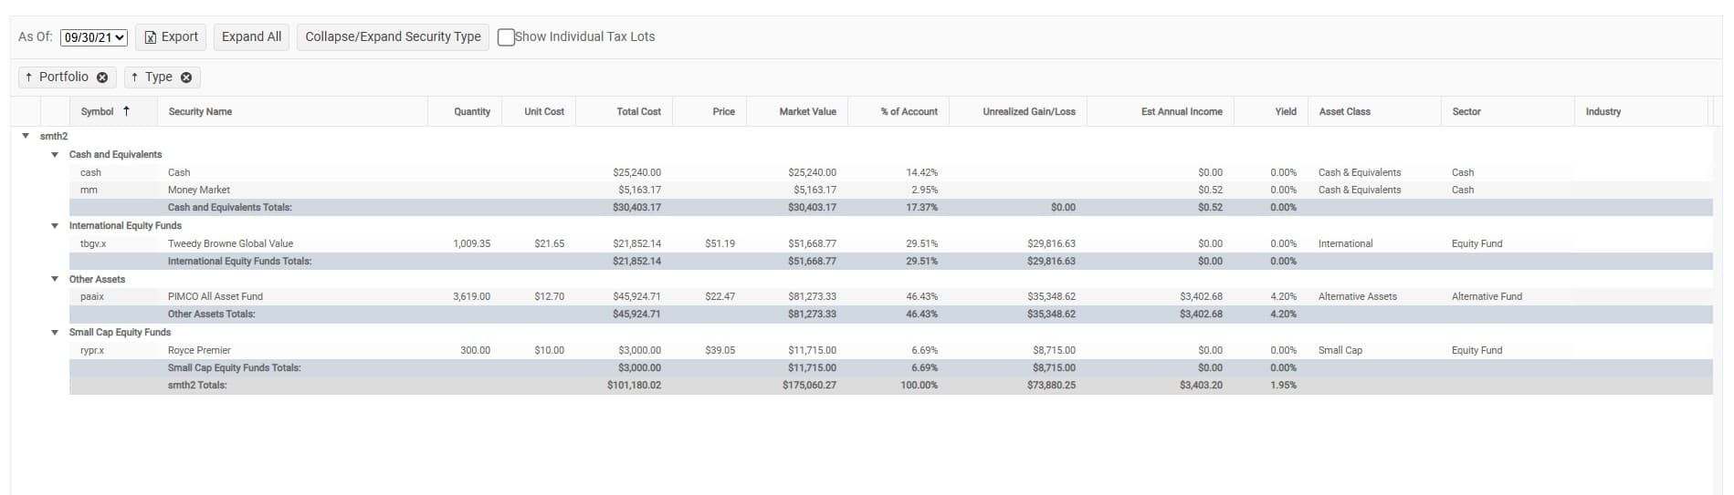Select the Tweedy Browne Global Value row
Screen dimensions: 1734x495
pos(890,243)
